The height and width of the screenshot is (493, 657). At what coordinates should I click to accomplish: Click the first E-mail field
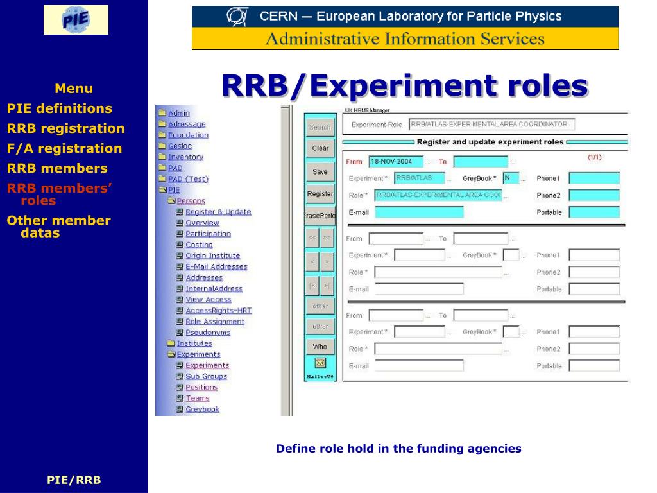click(419, 212)
